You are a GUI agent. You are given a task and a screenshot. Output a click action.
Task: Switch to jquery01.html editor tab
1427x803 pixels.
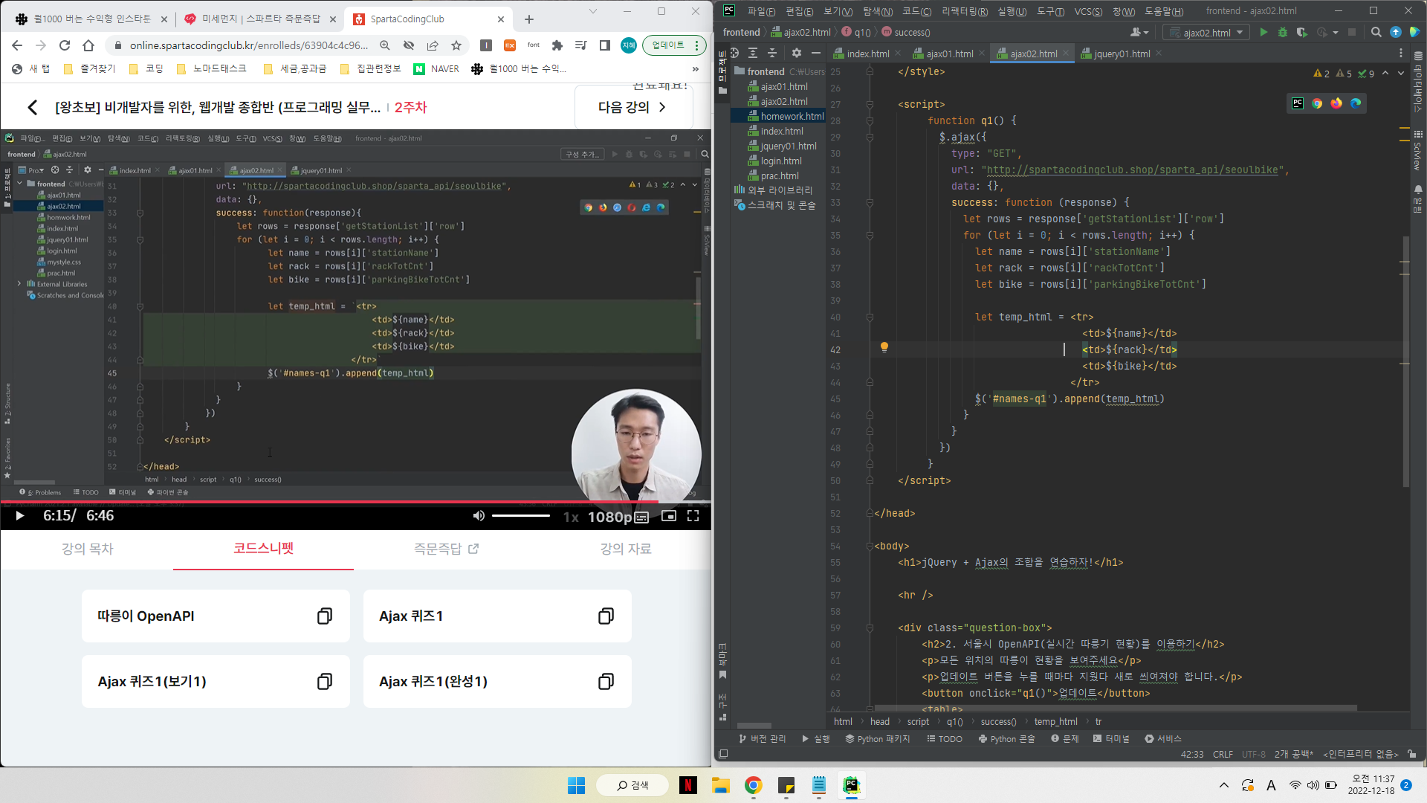pos(1122,54)
